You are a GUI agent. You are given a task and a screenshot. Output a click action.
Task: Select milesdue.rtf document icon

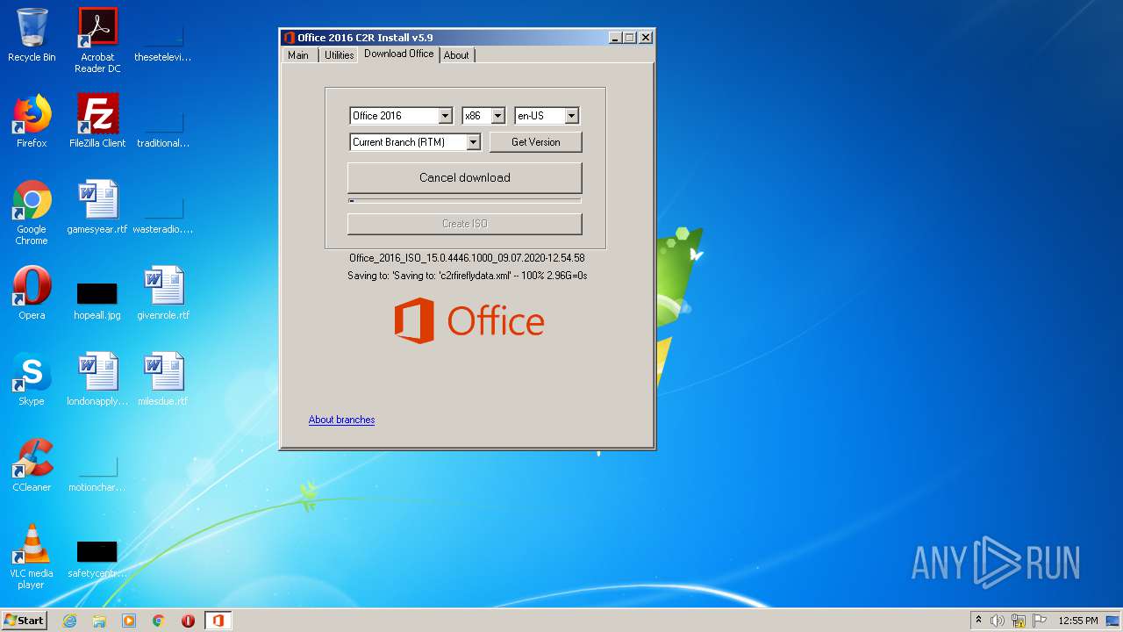[x=163, y=379]
